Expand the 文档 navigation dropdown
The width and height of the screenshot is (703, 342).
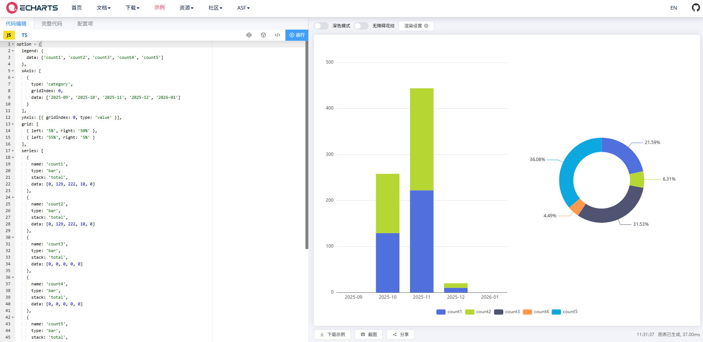103,8
